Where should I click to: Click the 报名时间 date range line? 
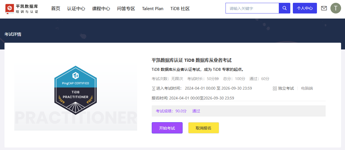[193, 98]
